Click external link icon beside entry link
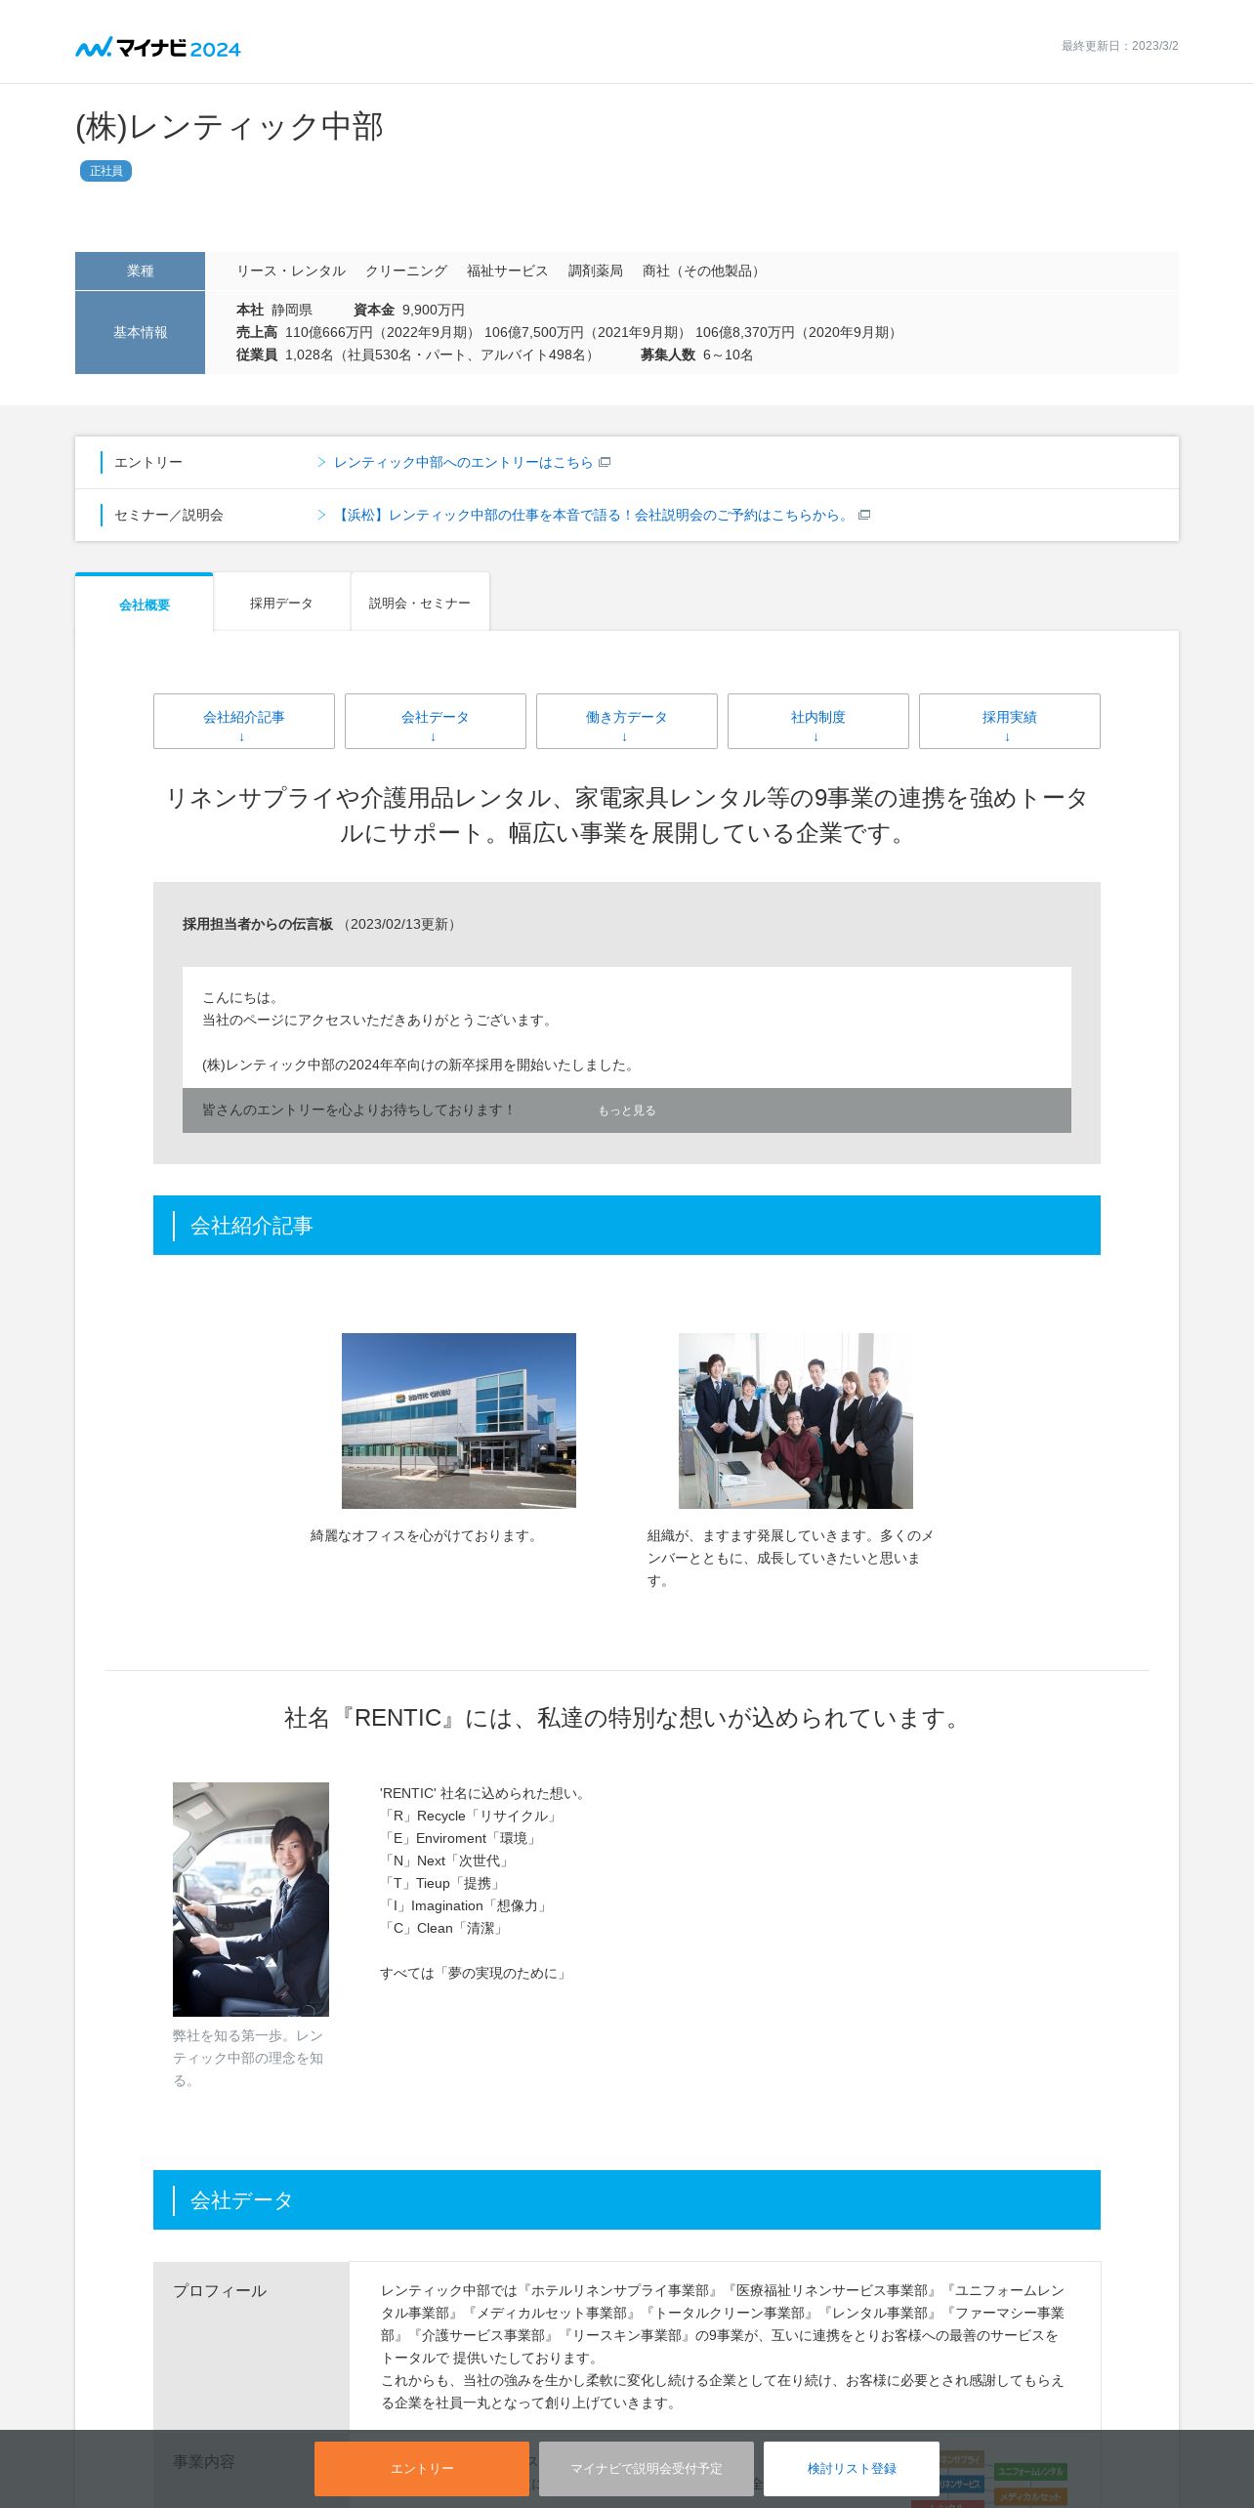 [x=605, y=462]
